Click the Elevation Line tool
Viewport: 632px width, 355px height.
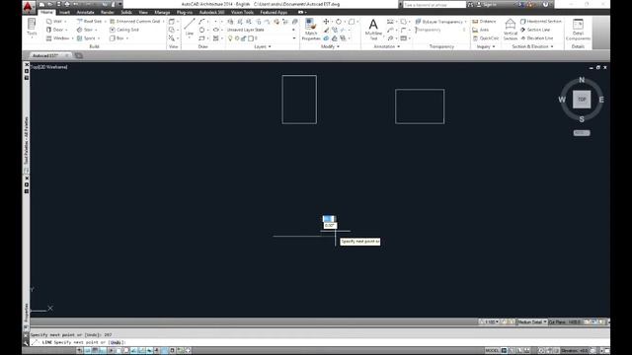pos(536,38)
